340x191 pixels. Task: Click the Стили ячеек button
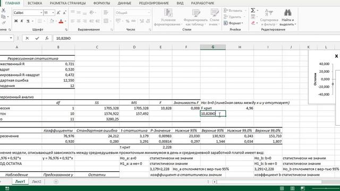click(214, 18)
